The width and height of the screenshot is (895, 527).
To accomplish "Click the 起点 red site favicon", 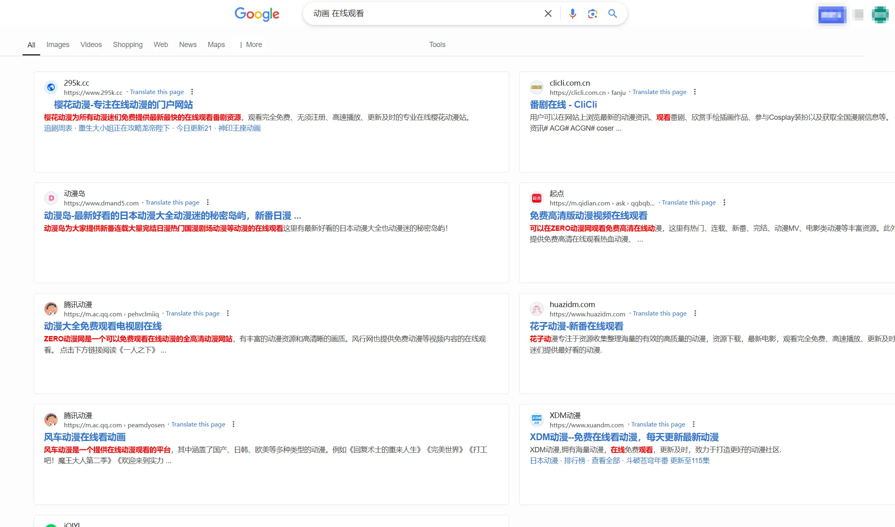I will [537, 198].
